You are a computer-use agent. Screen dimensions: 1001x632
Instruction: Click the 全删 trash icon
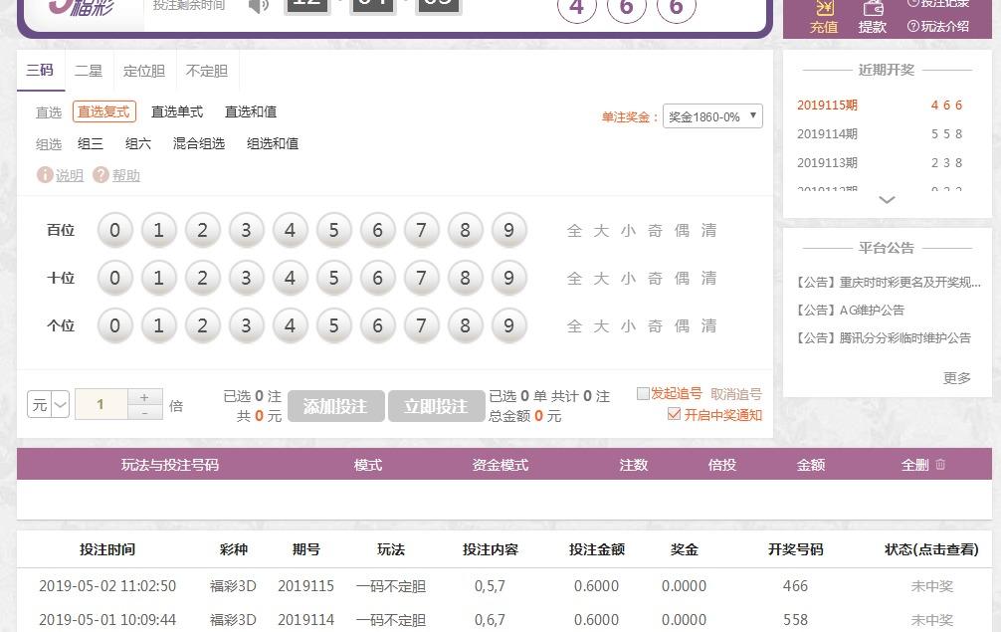tap(940, 465)
